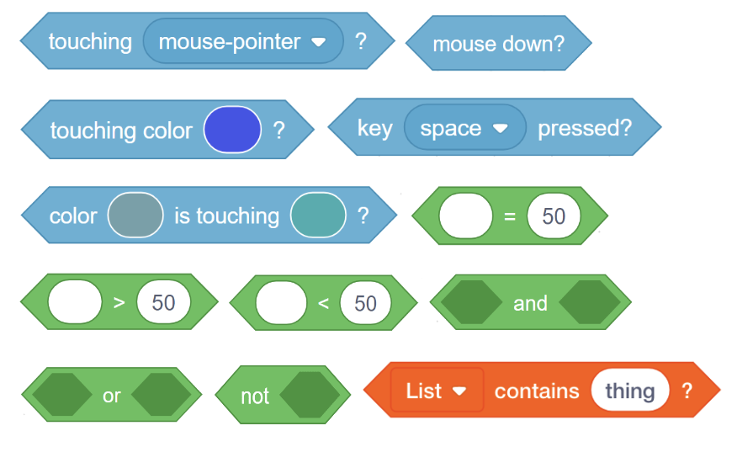Click the gray color swatch after "color"
This screenshot has height=463, width=737.
[135, 216]
